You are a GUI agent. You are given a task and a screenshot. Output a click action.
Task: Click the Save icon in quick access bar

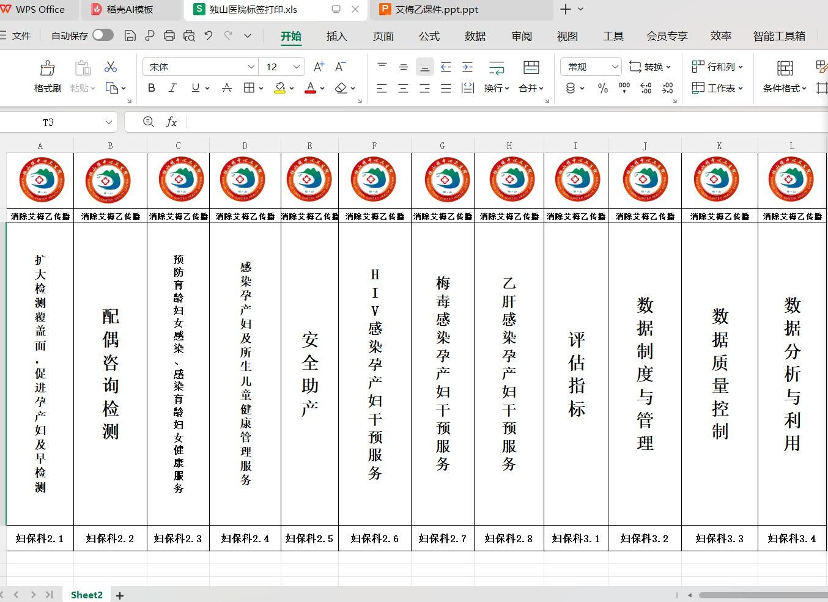130,36
